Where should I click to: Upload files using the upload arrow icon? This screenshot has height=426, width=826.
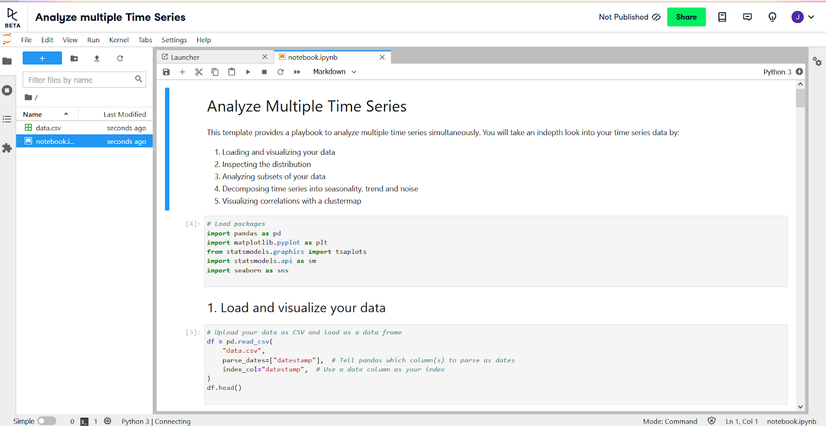tap(97, 59)
